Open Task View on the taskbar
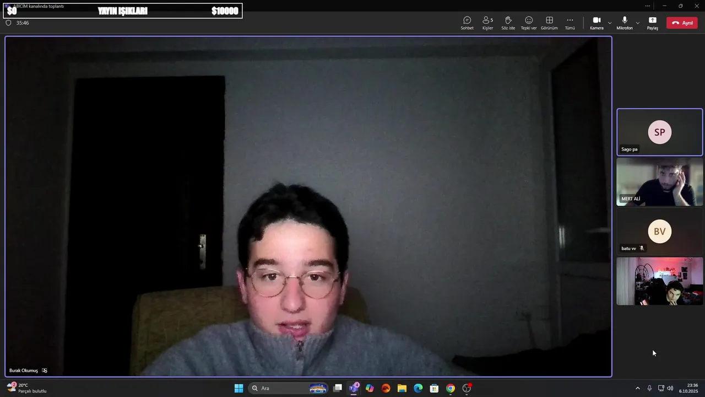Viewport: 705px width, 397px height. (x=338, y=388)
